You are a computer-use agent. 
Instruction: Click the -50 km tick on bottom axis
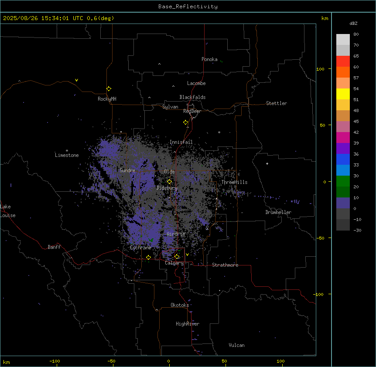(x=111, y=361)
